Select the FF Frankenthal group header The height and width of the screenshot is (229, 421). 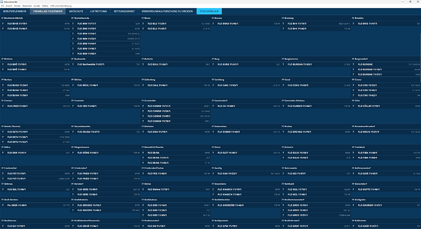9,168
